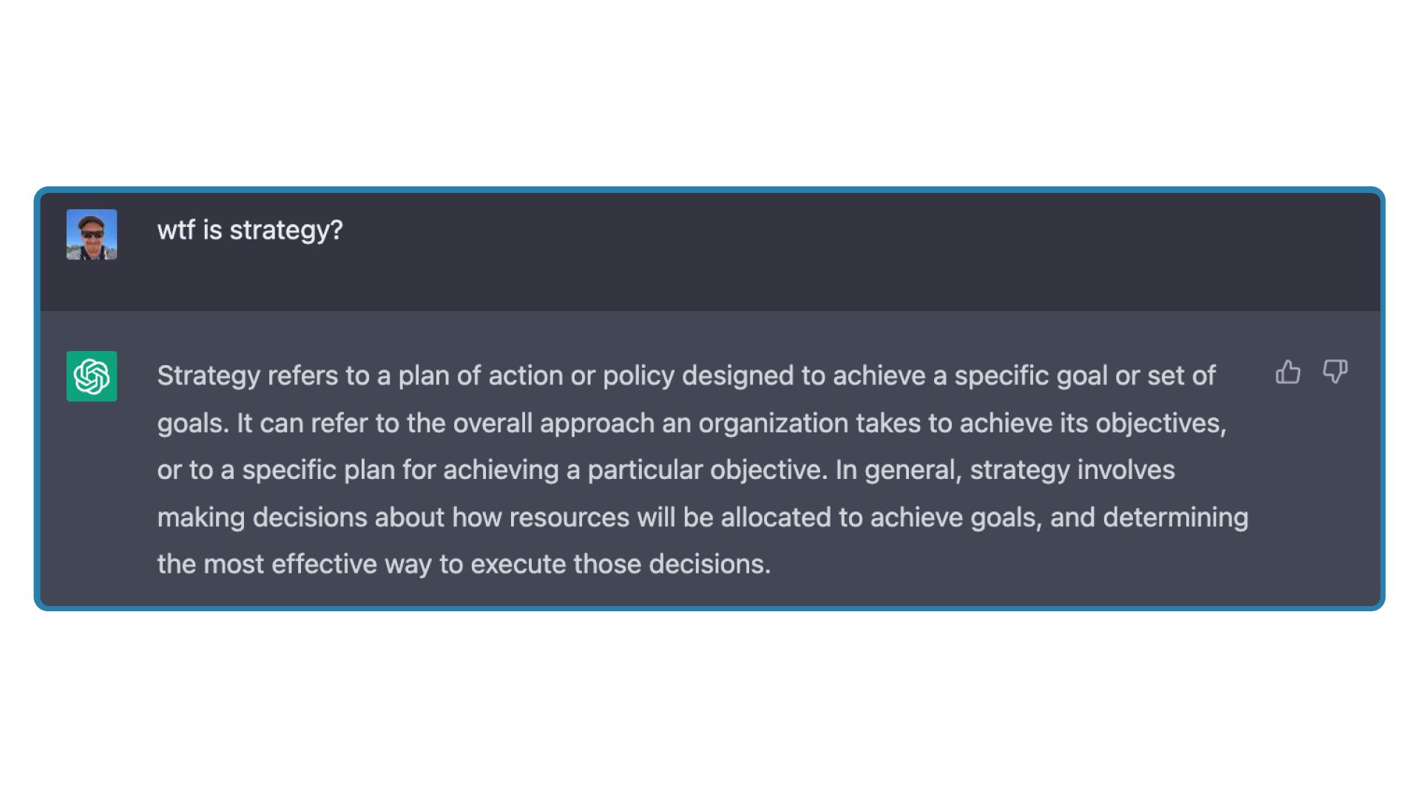The height and width of the screenshot is (799, 1420).
Task: Toggle positive feedback on the reply
Action: pos(1288,373)
